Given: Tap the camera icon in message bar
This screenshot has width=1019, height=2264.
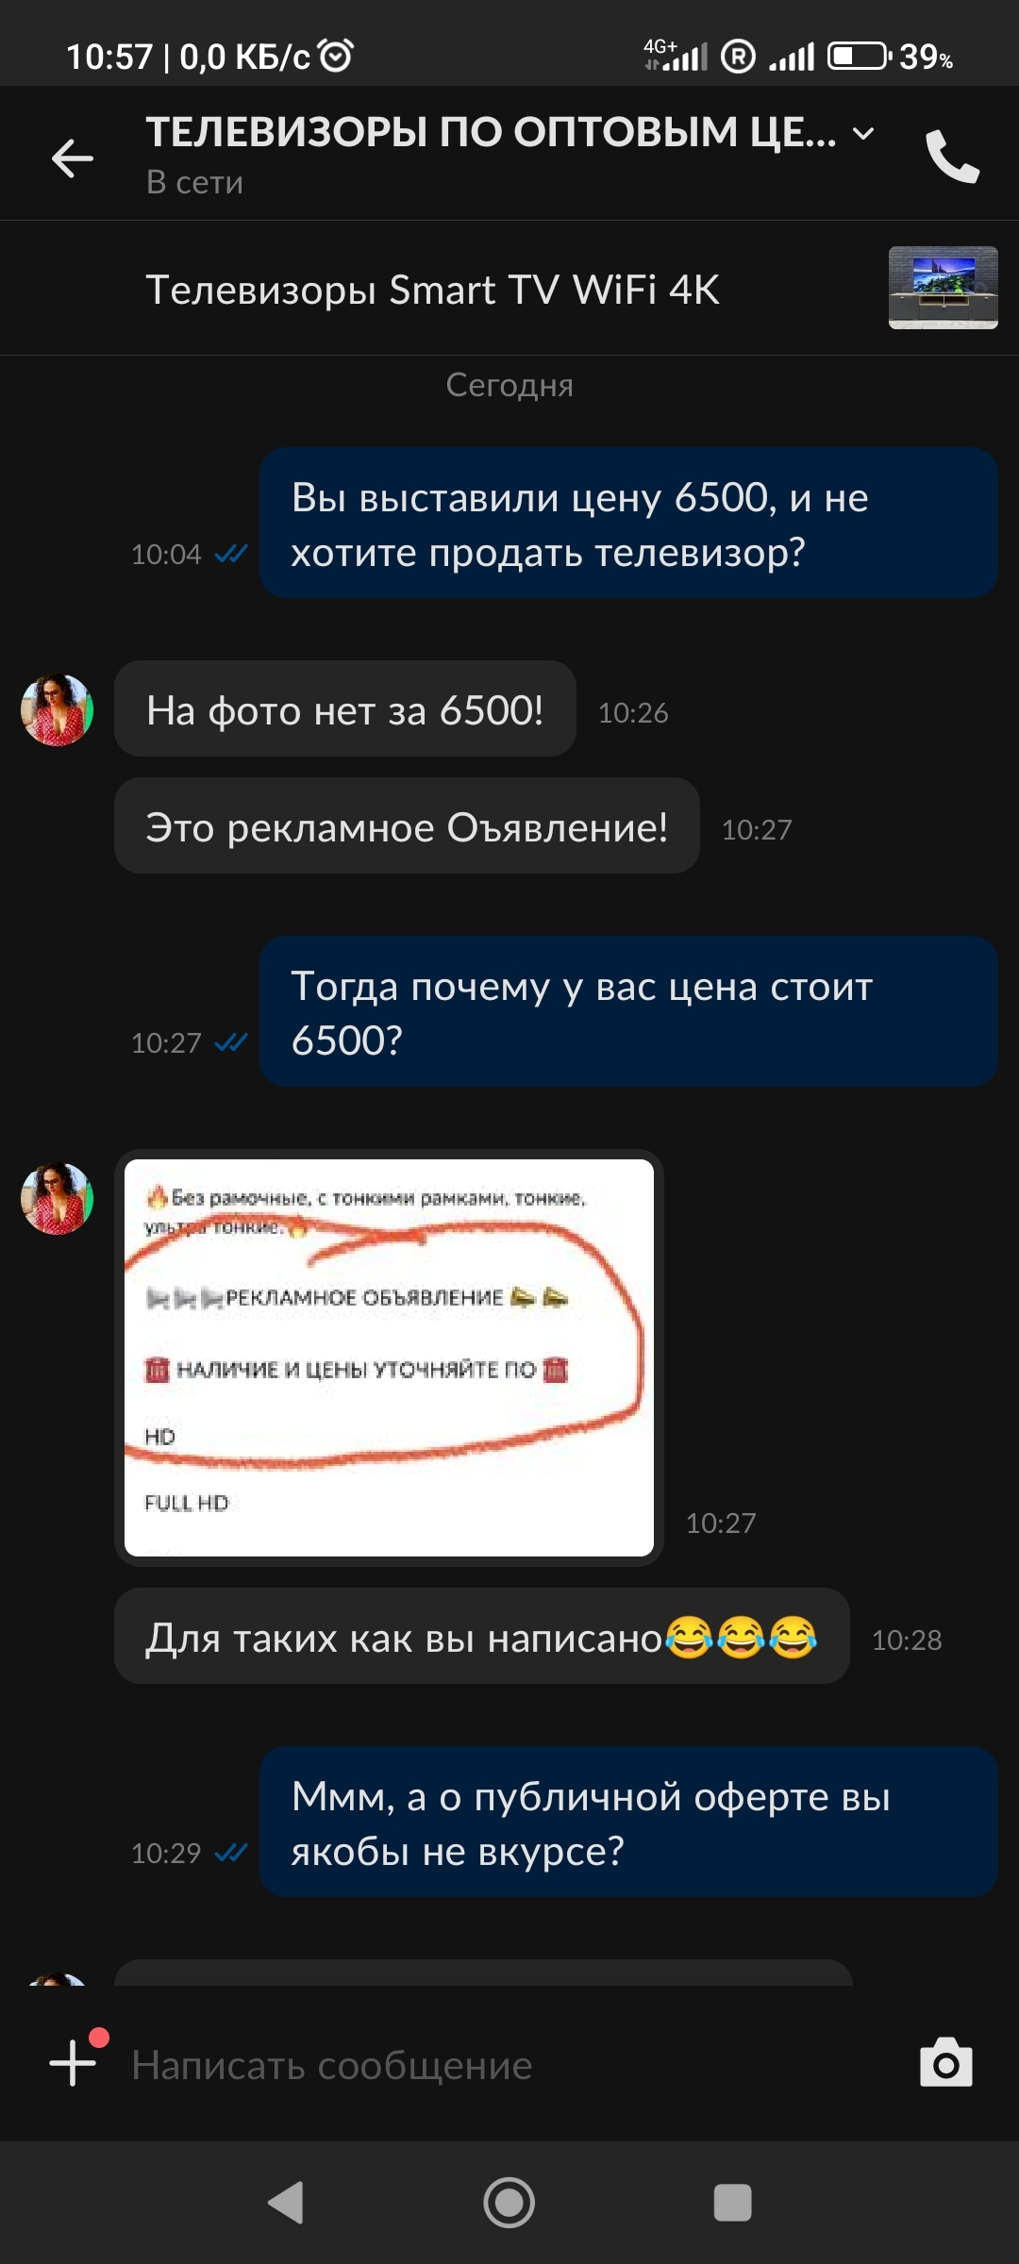Looking at the screenshot, I should click(x=945, y=2062).
